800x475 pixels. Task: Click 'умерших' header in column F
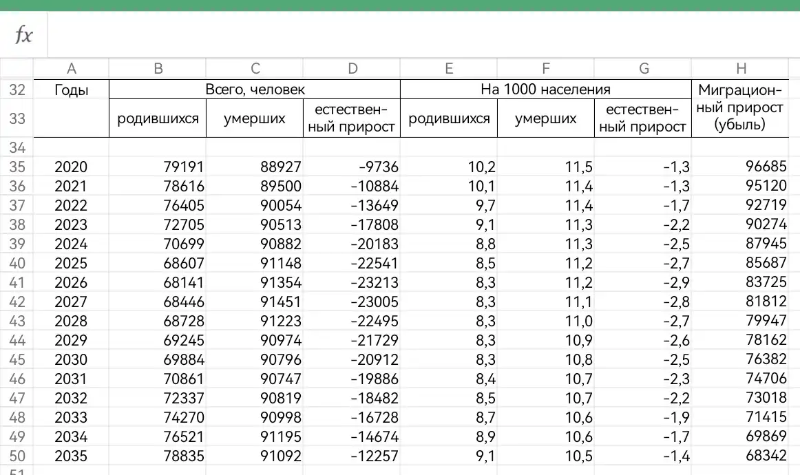pyautogui.click(x=545, y=118)
